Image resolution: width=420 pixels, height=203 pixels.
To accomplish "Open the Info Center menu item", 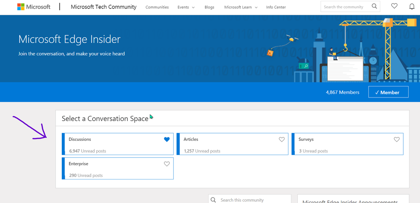I will point(276,7).
